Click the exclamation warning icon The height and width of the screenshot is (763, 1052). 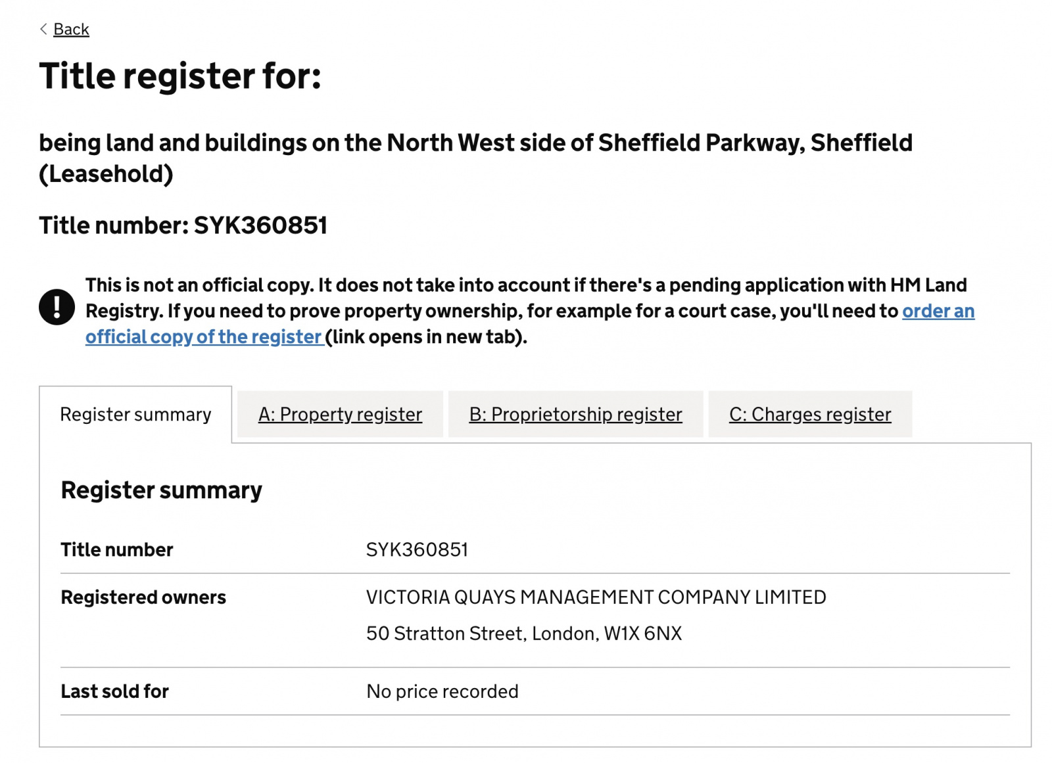pyautogui.click(x=57, y=307)
